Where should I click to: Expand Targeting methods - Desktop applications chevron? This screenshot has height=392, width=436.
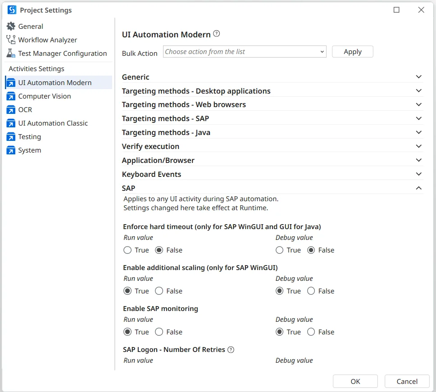point(418,90)
